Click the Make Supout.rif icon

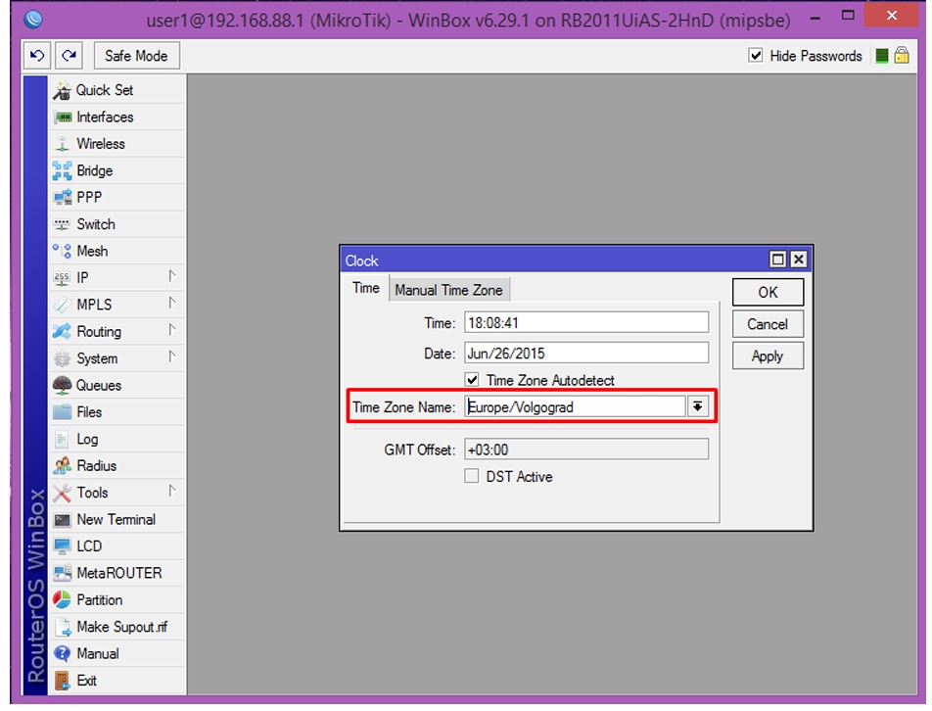(x=63, y=627)
